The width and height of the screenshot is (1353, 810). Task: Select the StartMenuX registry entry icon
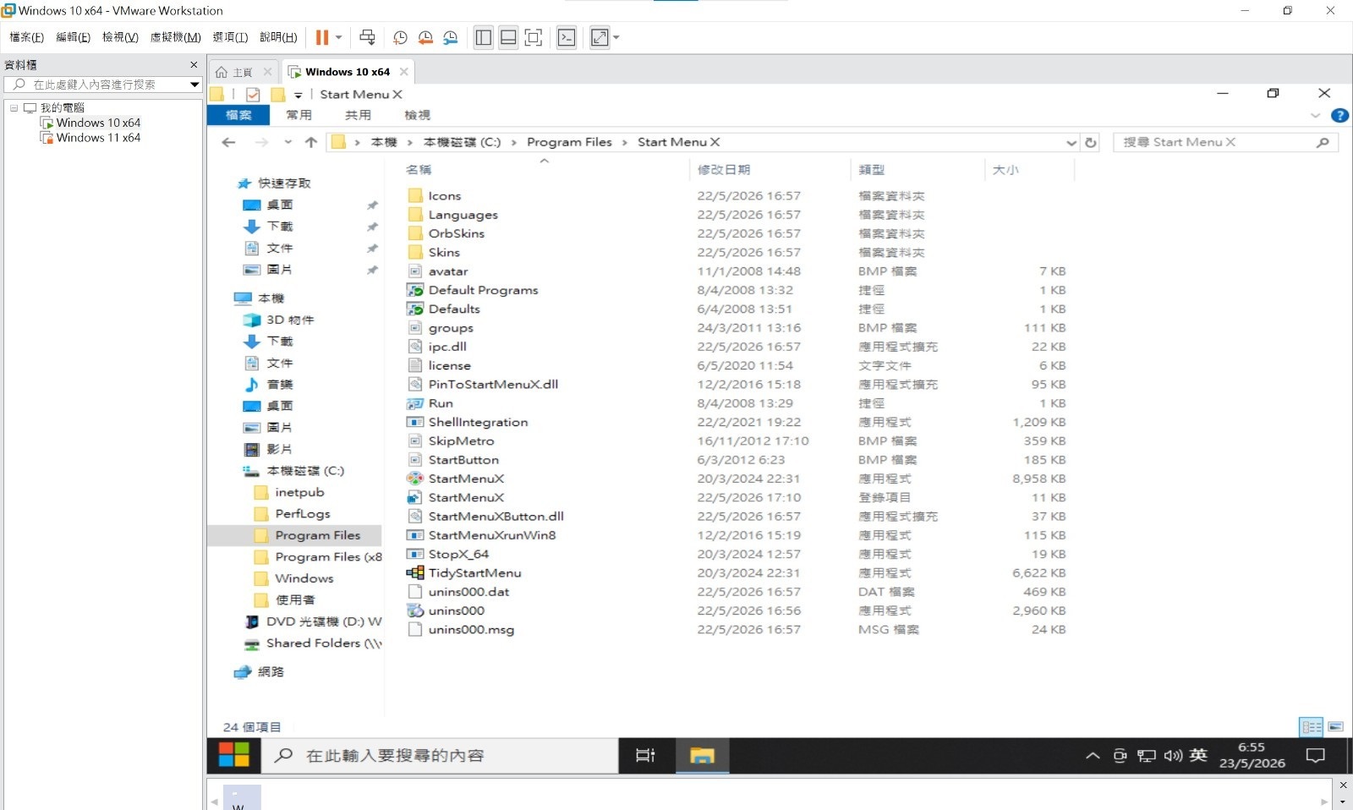(415, 498)
